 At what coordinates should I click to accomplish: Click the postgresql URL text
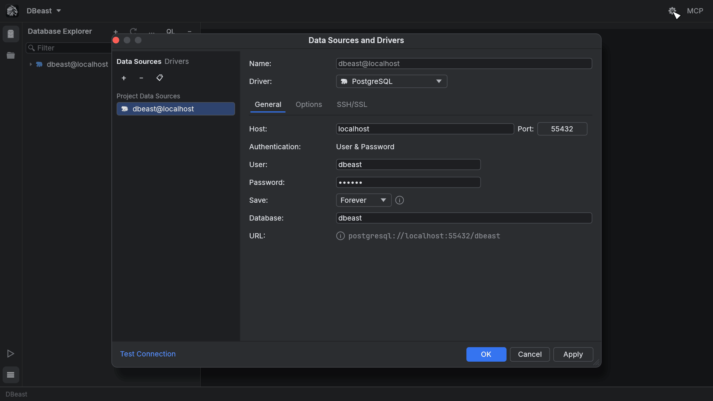tap(424, 236)
